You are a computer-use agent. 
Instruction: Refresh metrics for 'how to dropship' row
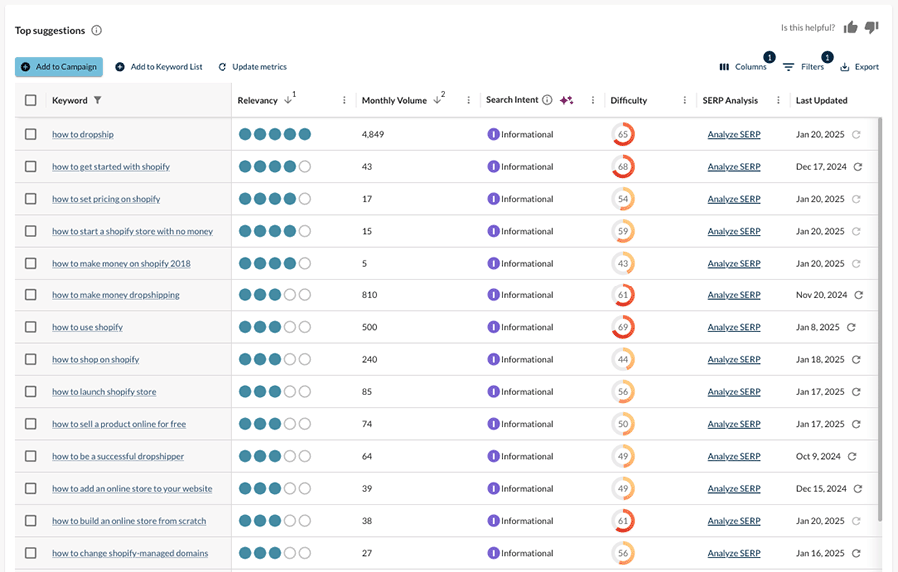(x=856, y=134)
